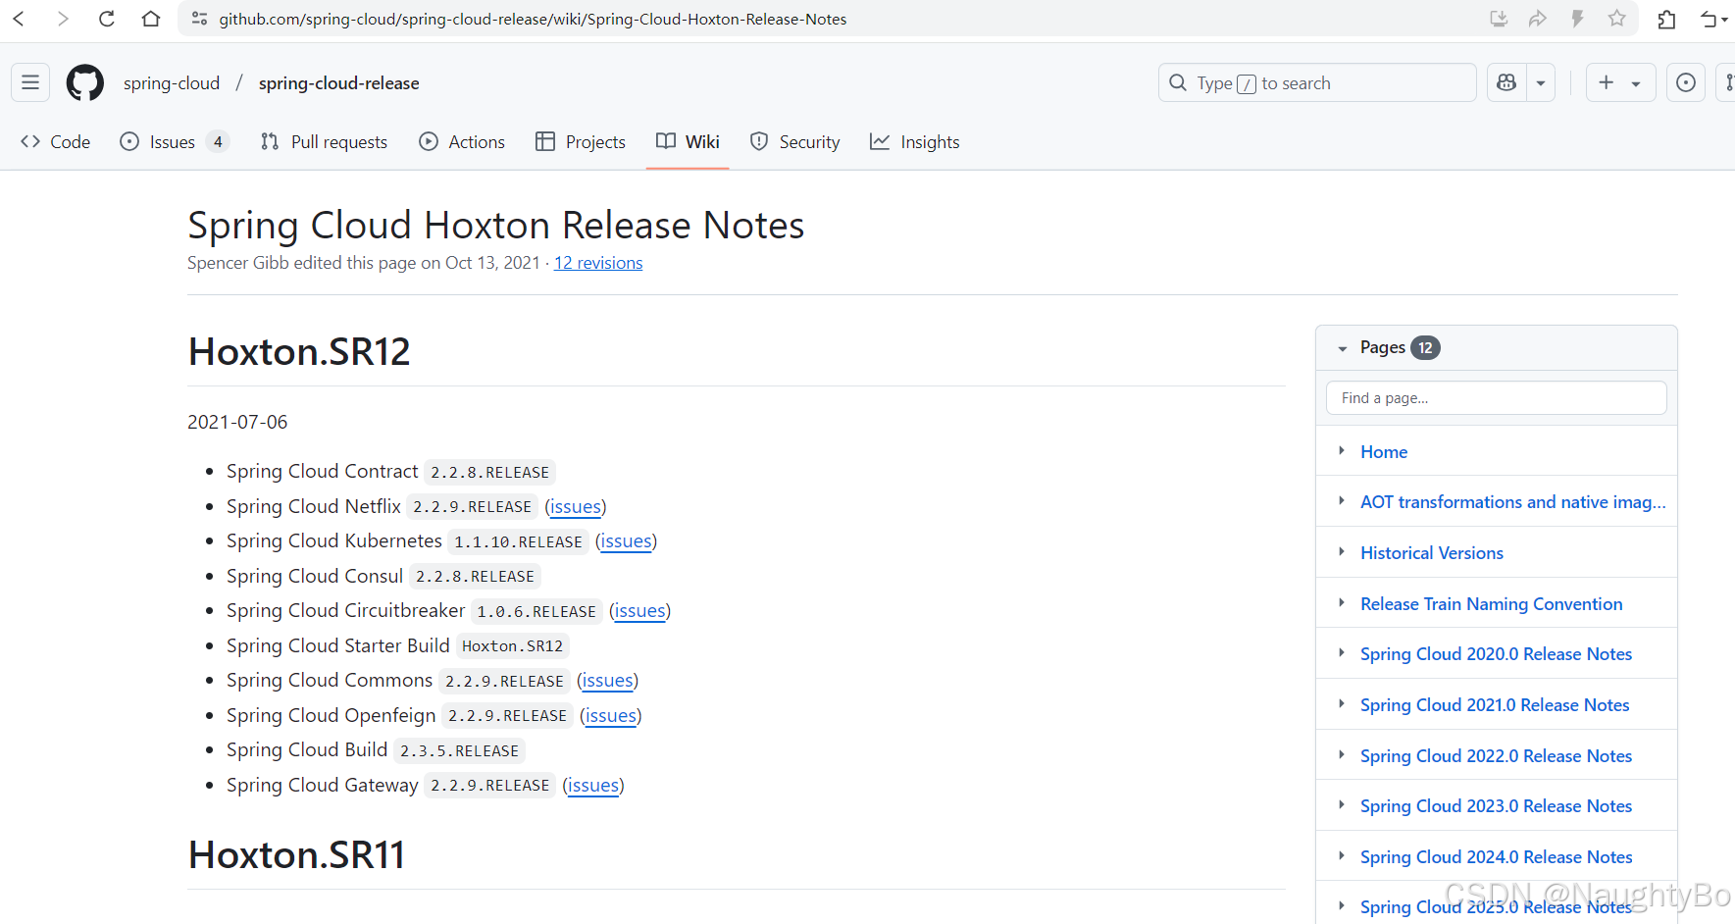Open issues link for Spring Cloud Openfeign

(x=611, y=716)
